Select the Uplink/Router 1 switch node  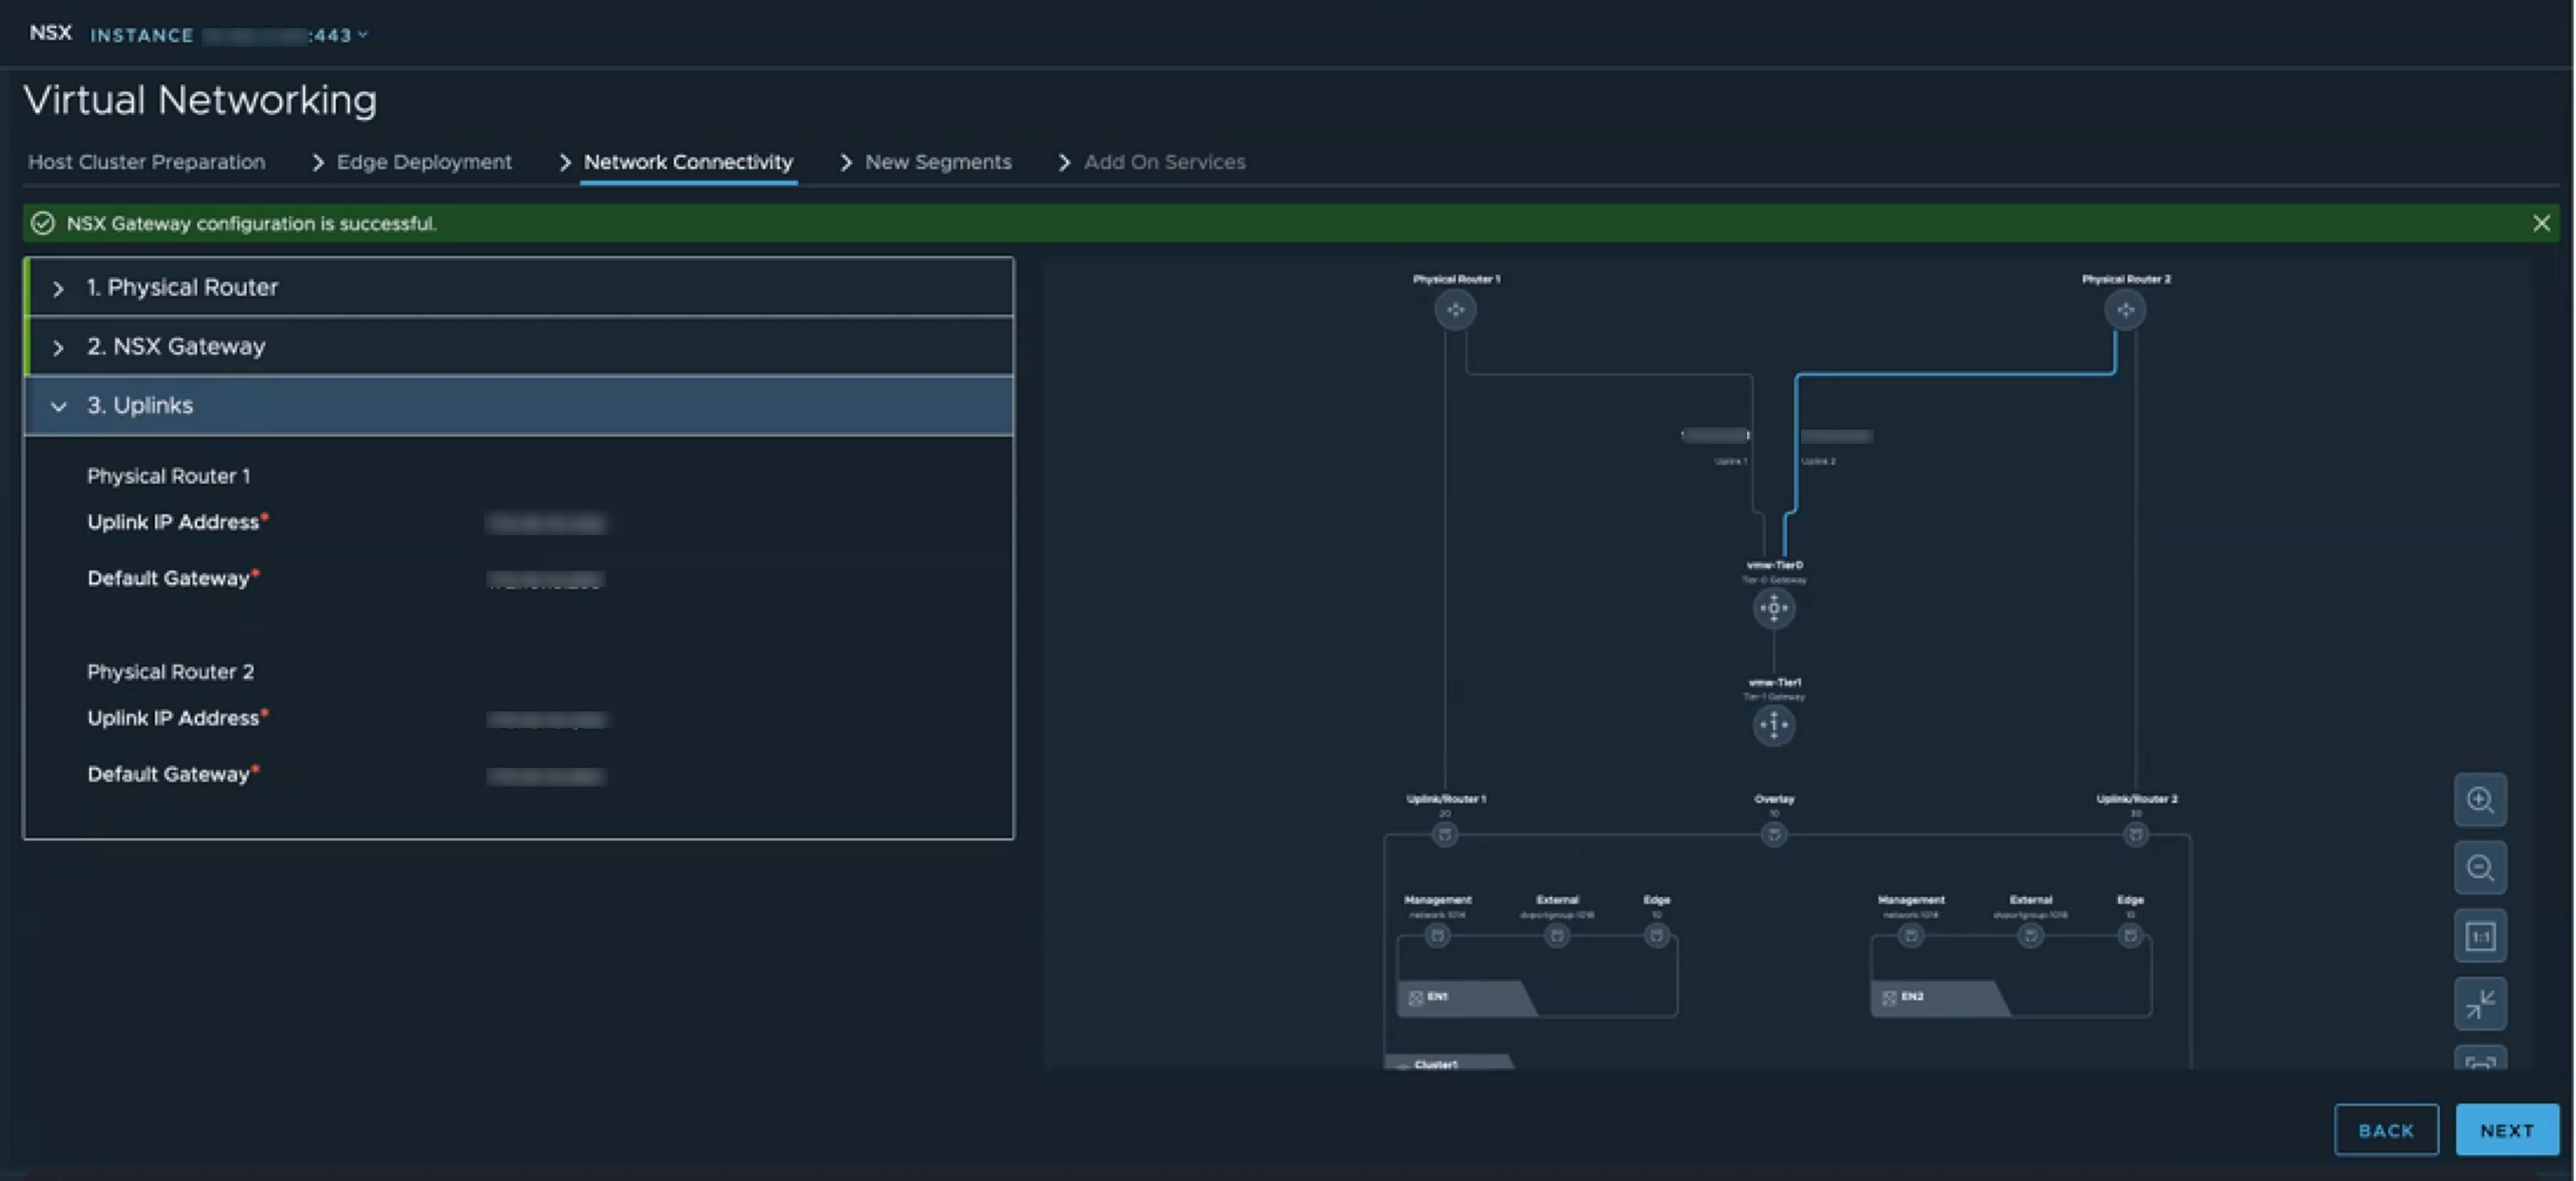[1444, 834]
